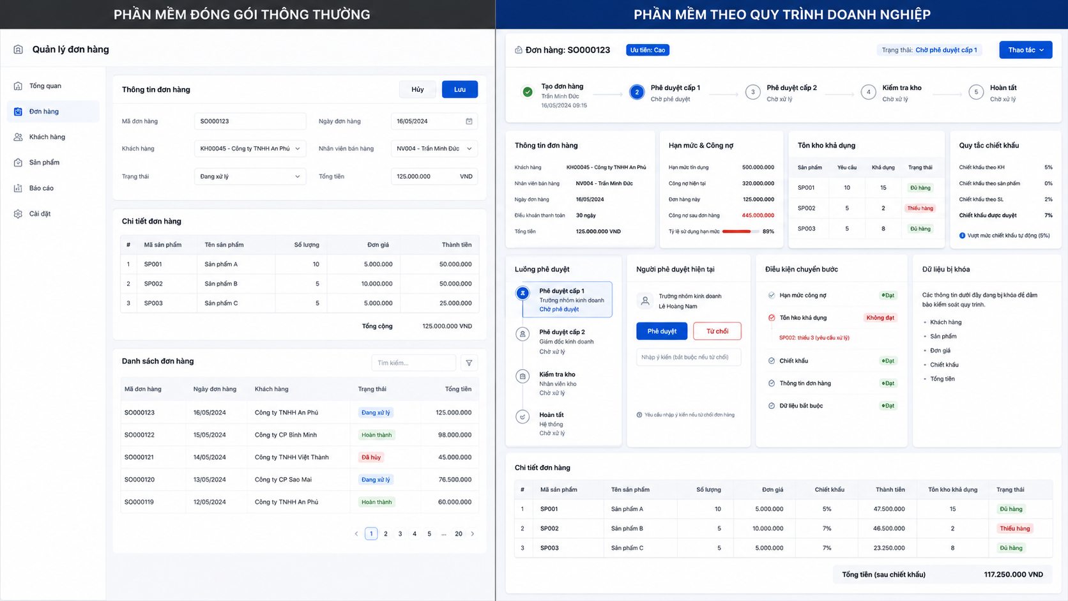Screen dimensions: 1068x601
Task: Click failed icon beside Tồn kho khả dụng condition
Action: click(772, 317)
